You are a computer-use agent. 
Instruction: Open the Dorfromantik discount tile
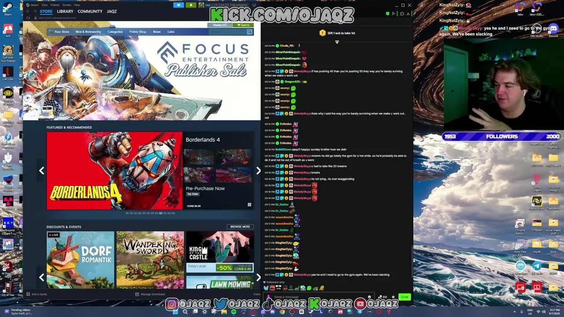(80, 260)
